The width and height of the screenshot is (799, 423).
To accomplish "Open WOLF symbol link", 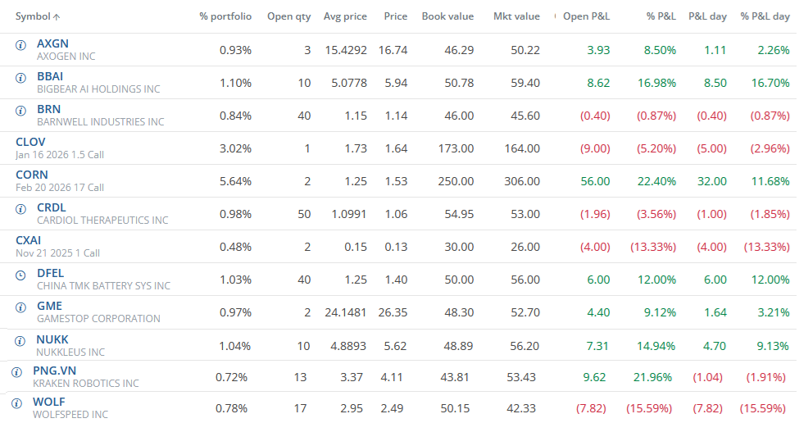I will [49, 403].
